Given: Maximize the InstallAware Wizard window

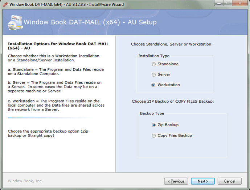Looking at the screenshot, I should point(228,3).
